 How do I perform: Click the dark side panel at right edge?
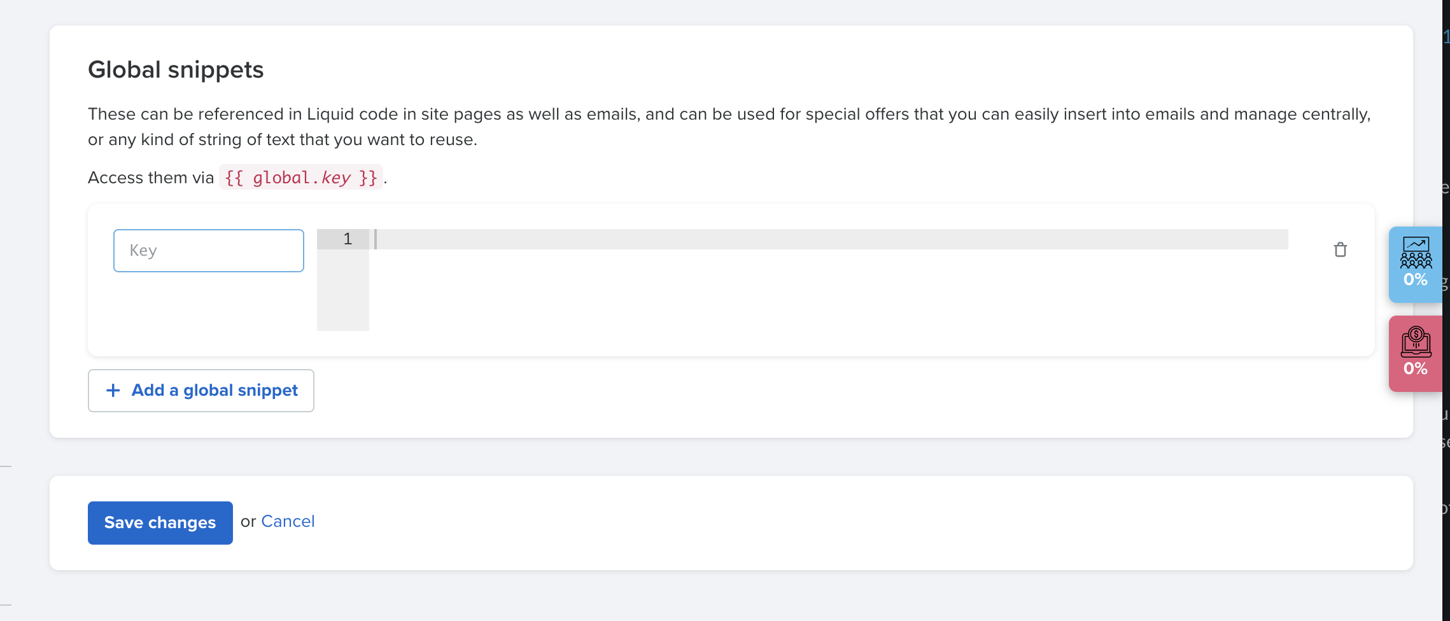1446,310
